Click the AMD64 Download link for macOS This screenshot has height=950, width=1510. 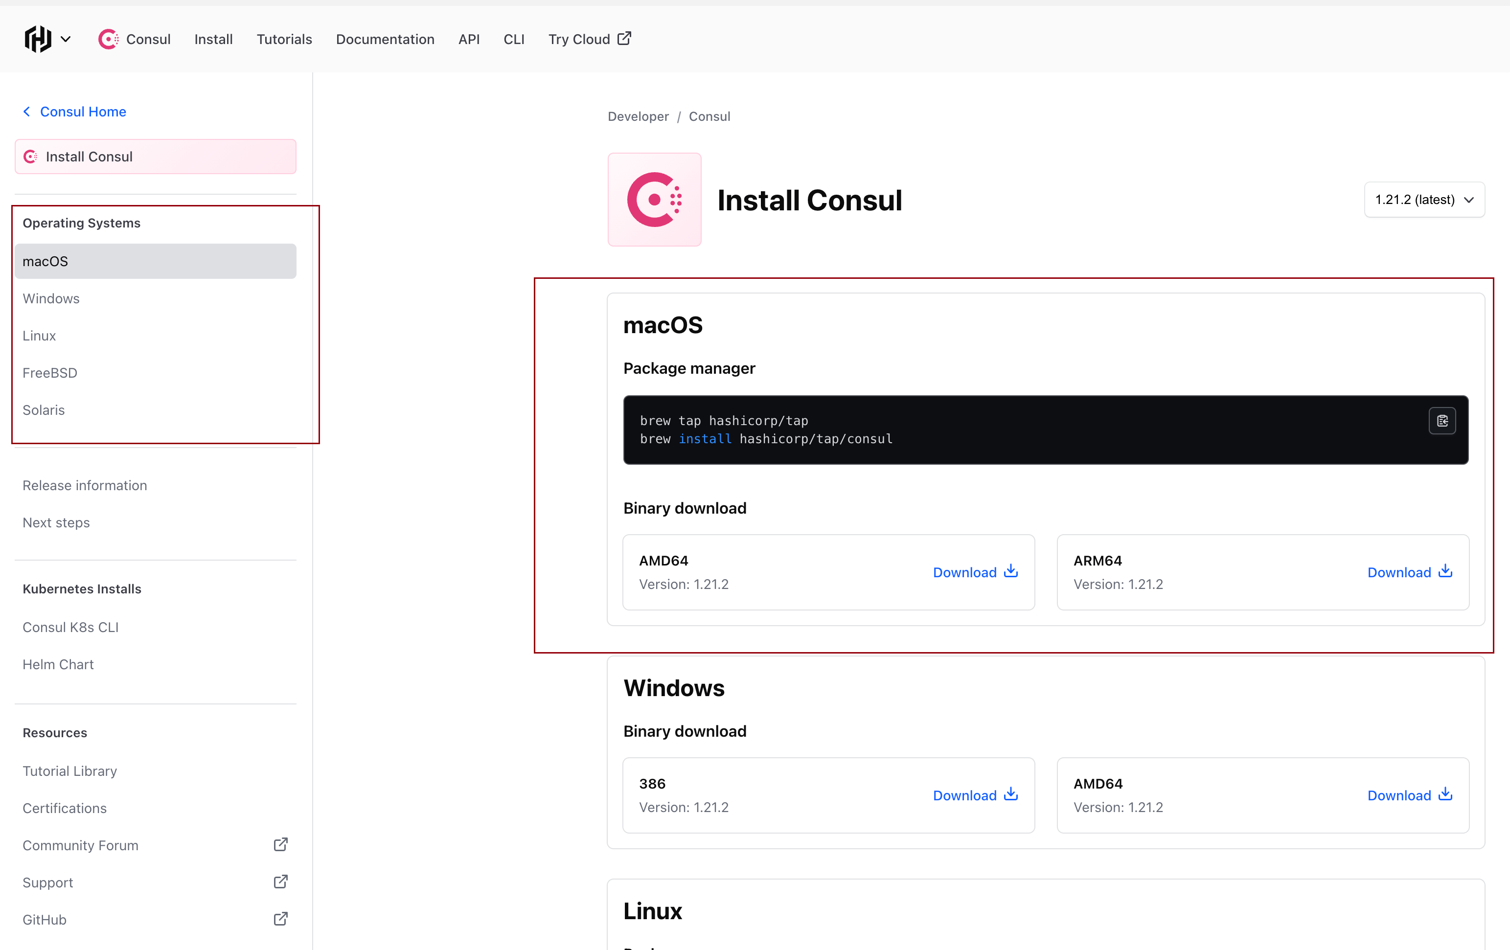point(965,572)
